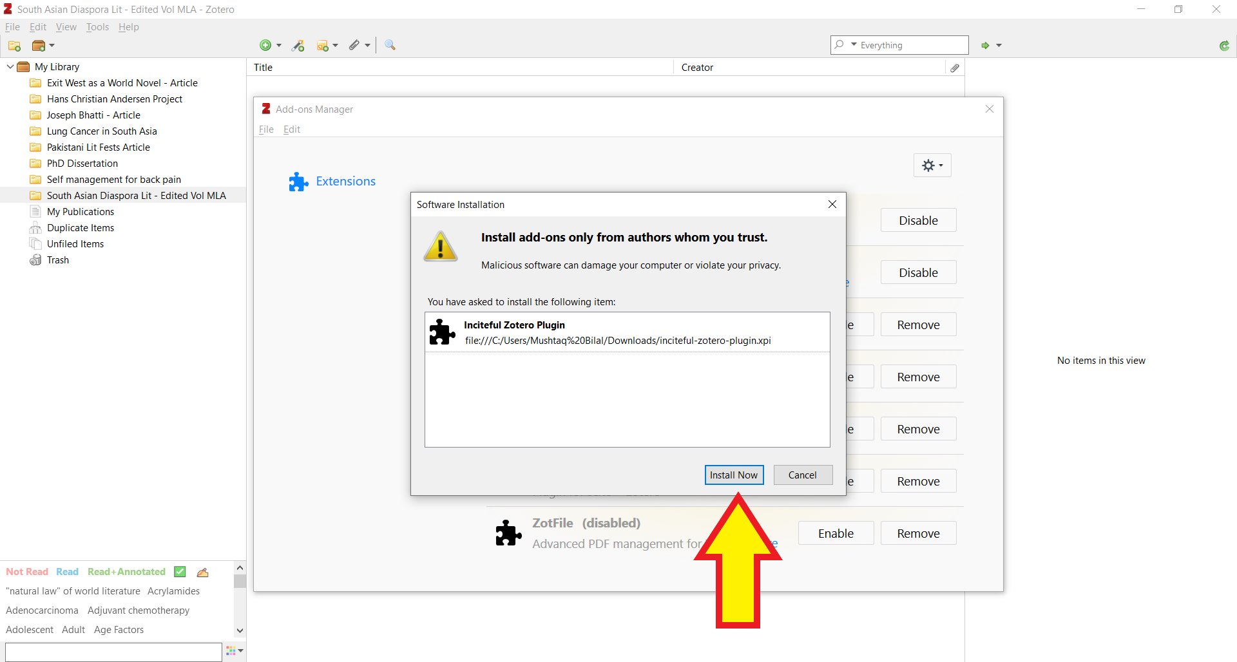Open the Trash in the library tree
The height and width of the screenshot is (662, 1237).
(x=57, y=260)
